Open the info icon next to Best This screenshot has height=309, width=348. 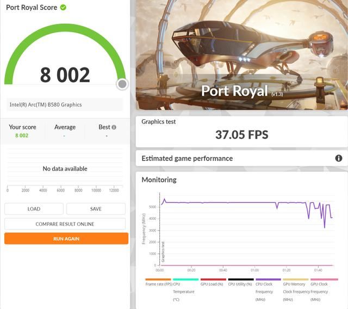click(114, 127)
